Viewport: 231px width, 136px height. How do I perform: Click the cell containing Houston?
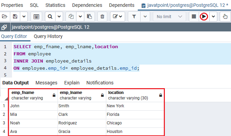pyautogui.click(x=135, y=132)
